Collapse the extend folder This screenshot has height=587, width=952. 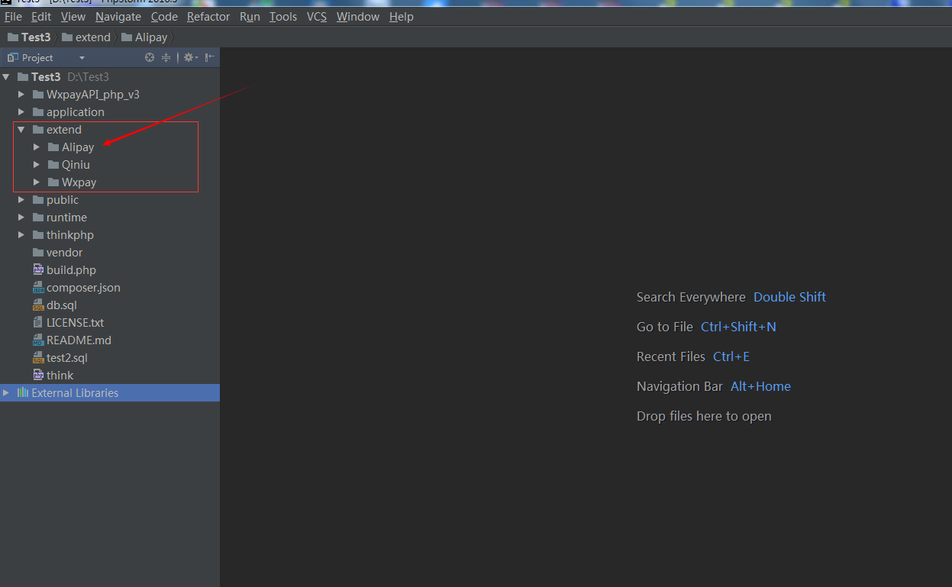[x=21, y=130]
